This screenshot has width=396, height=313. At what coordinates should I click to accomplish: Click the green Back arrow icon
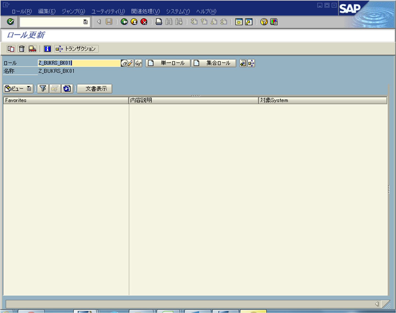coord(124,22)
